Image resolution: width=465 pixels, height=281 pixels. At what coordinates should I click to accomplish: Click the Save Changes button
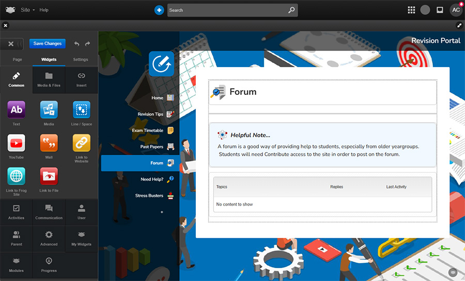click(x=48, y=44)
